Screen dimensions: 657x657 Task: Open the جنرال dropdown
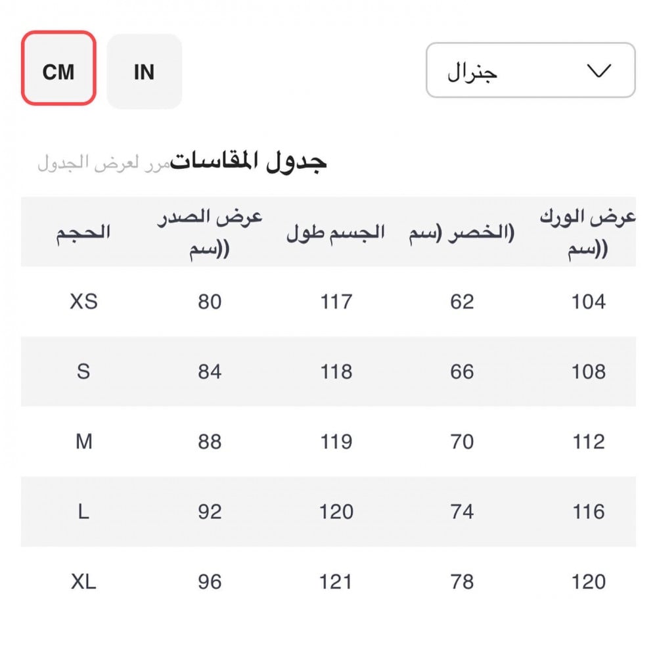[530, 70]
